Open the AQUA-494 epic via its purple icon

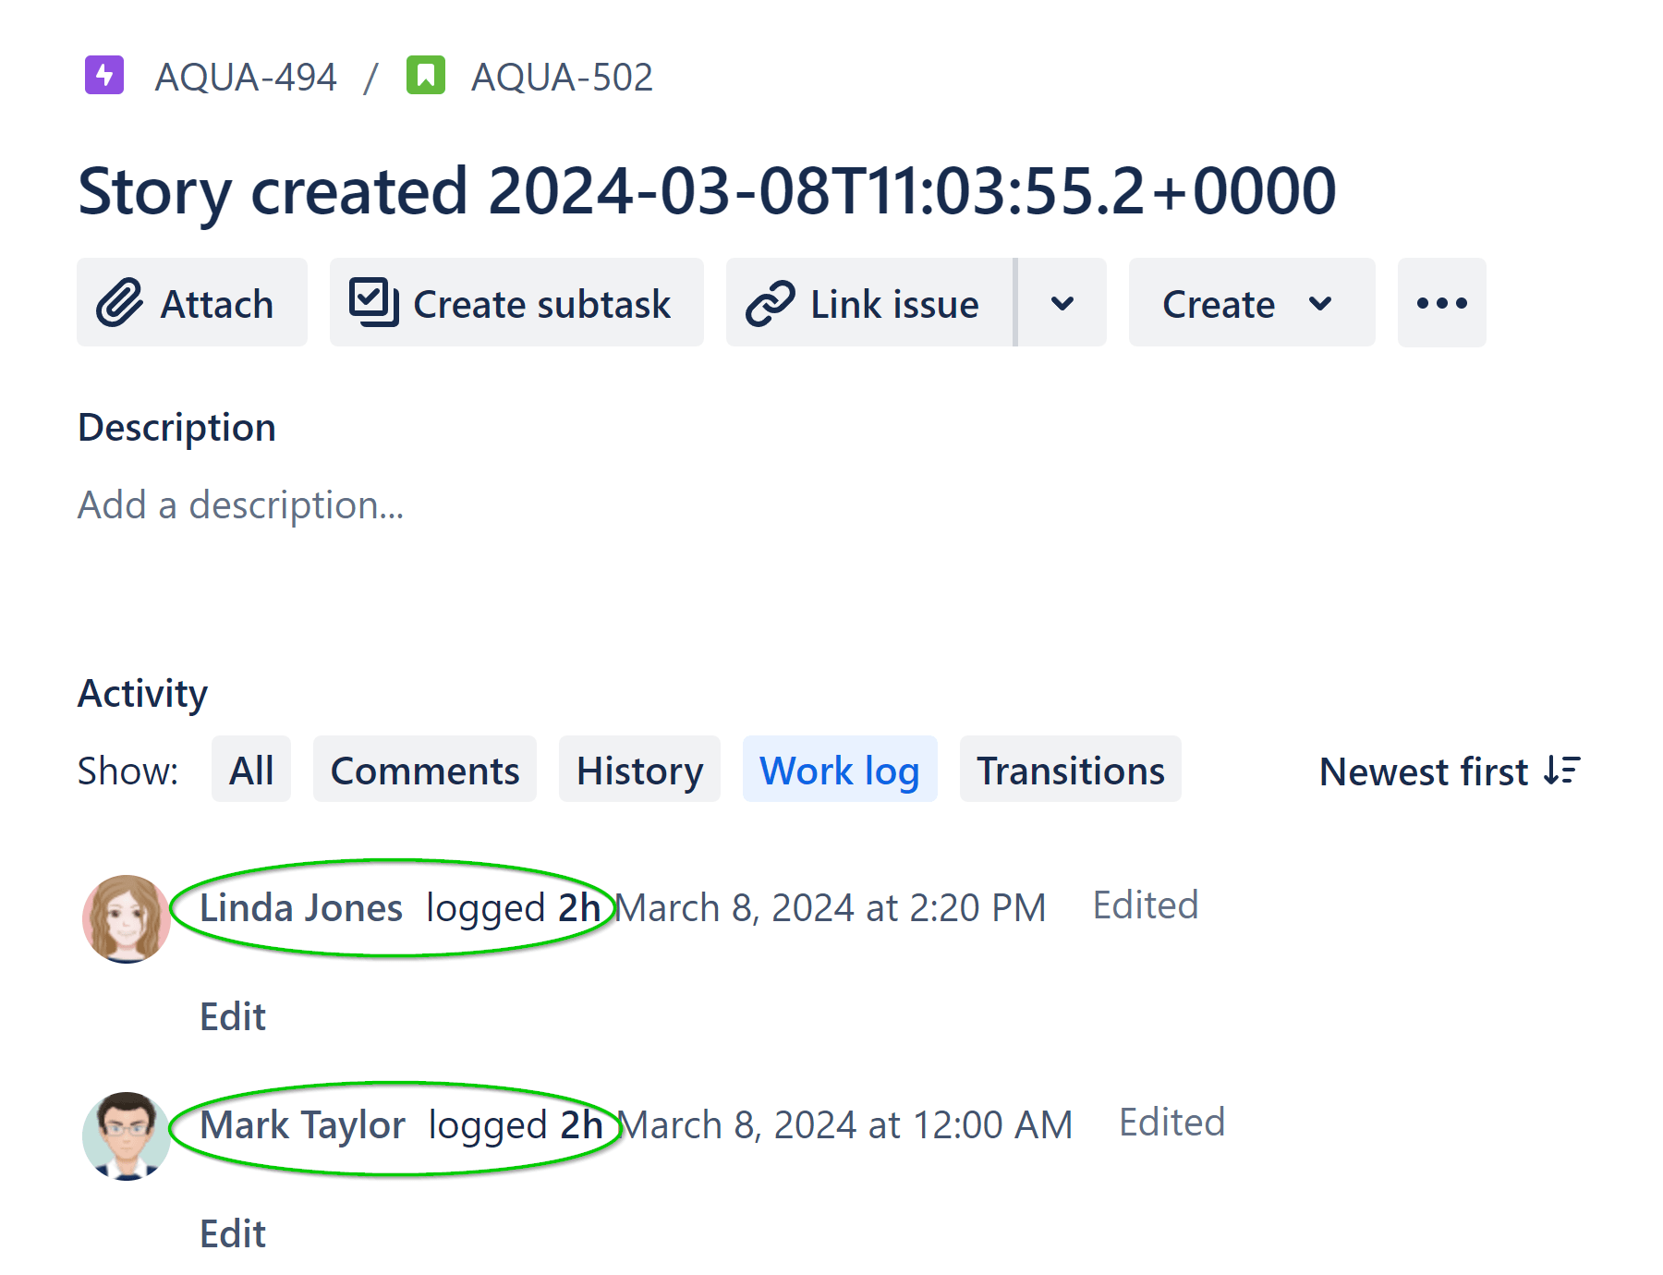point(104,76)
